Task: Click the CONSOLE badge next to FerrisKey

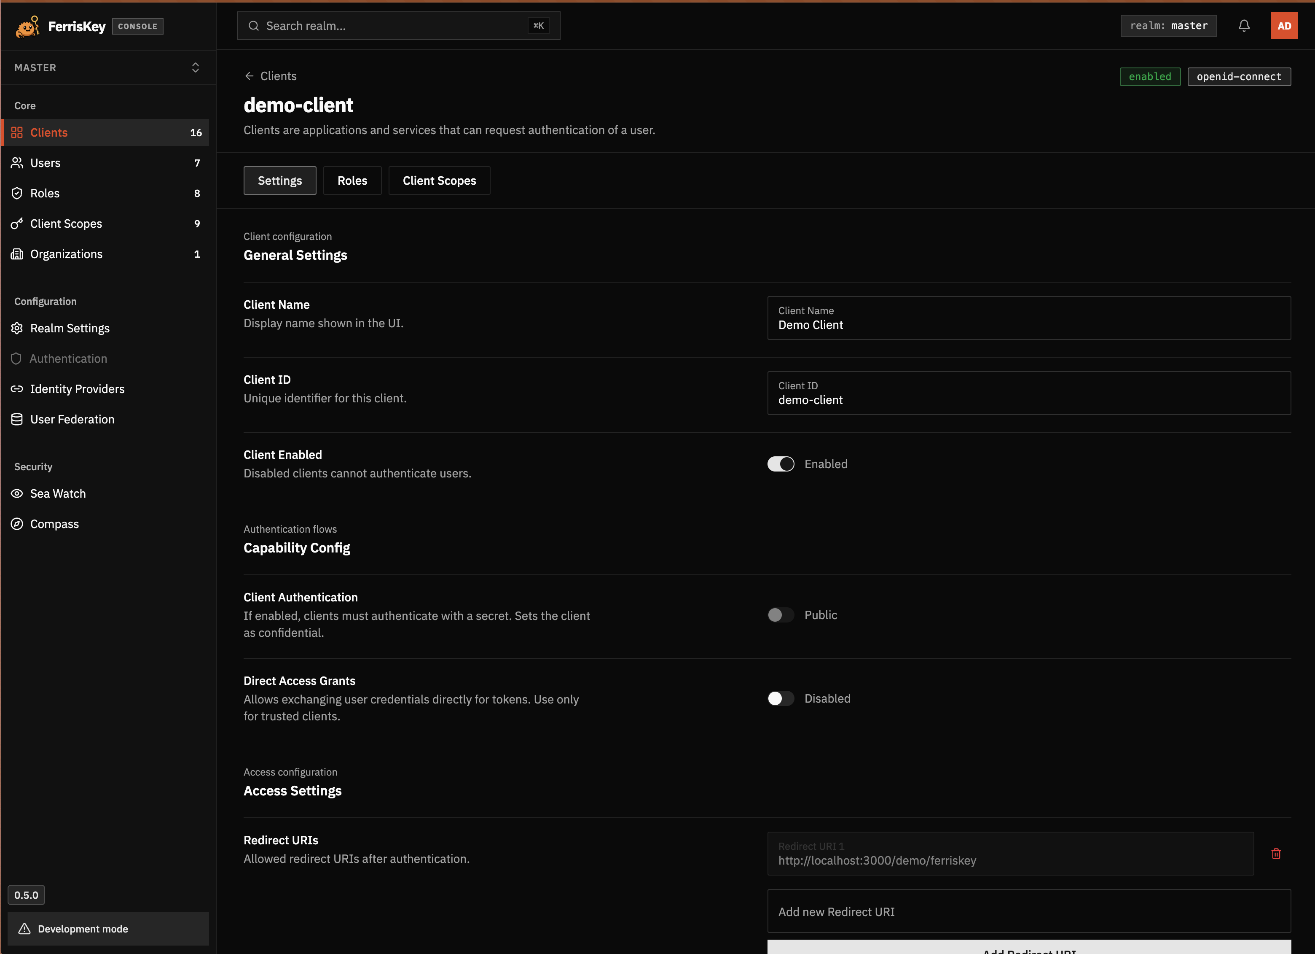Action: point(137,26)
